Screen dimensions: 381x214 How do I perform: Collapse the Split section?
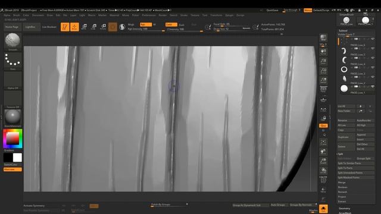click(x=341, y=154)
